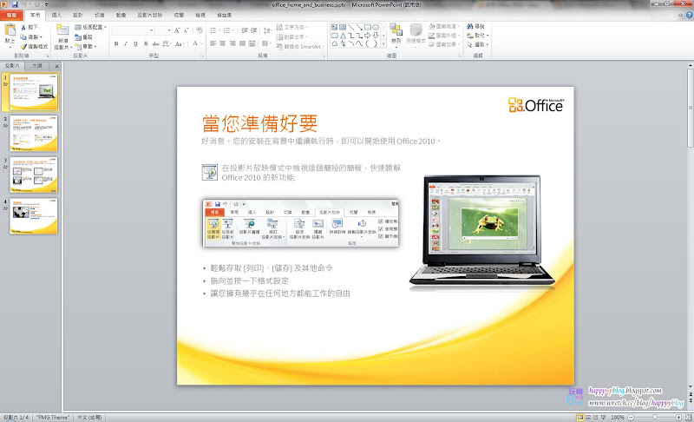694x422 pixels.
Task: Open the font name combo box
Action: coord(133,30)
